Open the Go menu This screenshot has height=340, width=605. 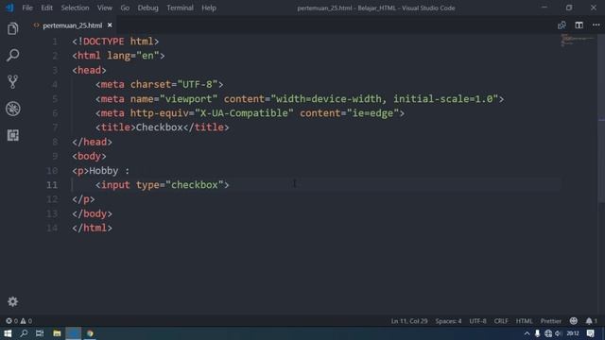125,8
